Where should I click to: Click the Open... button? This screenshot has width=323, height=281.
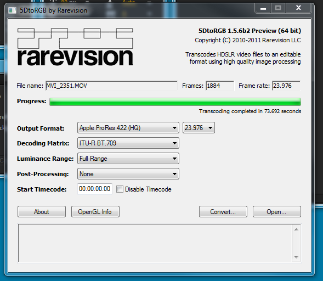(276, 212)
